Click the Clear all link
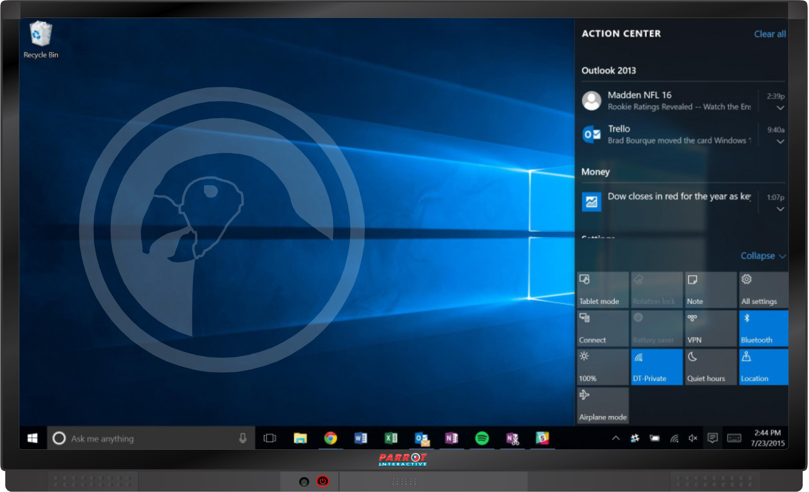 coord(770,34)
